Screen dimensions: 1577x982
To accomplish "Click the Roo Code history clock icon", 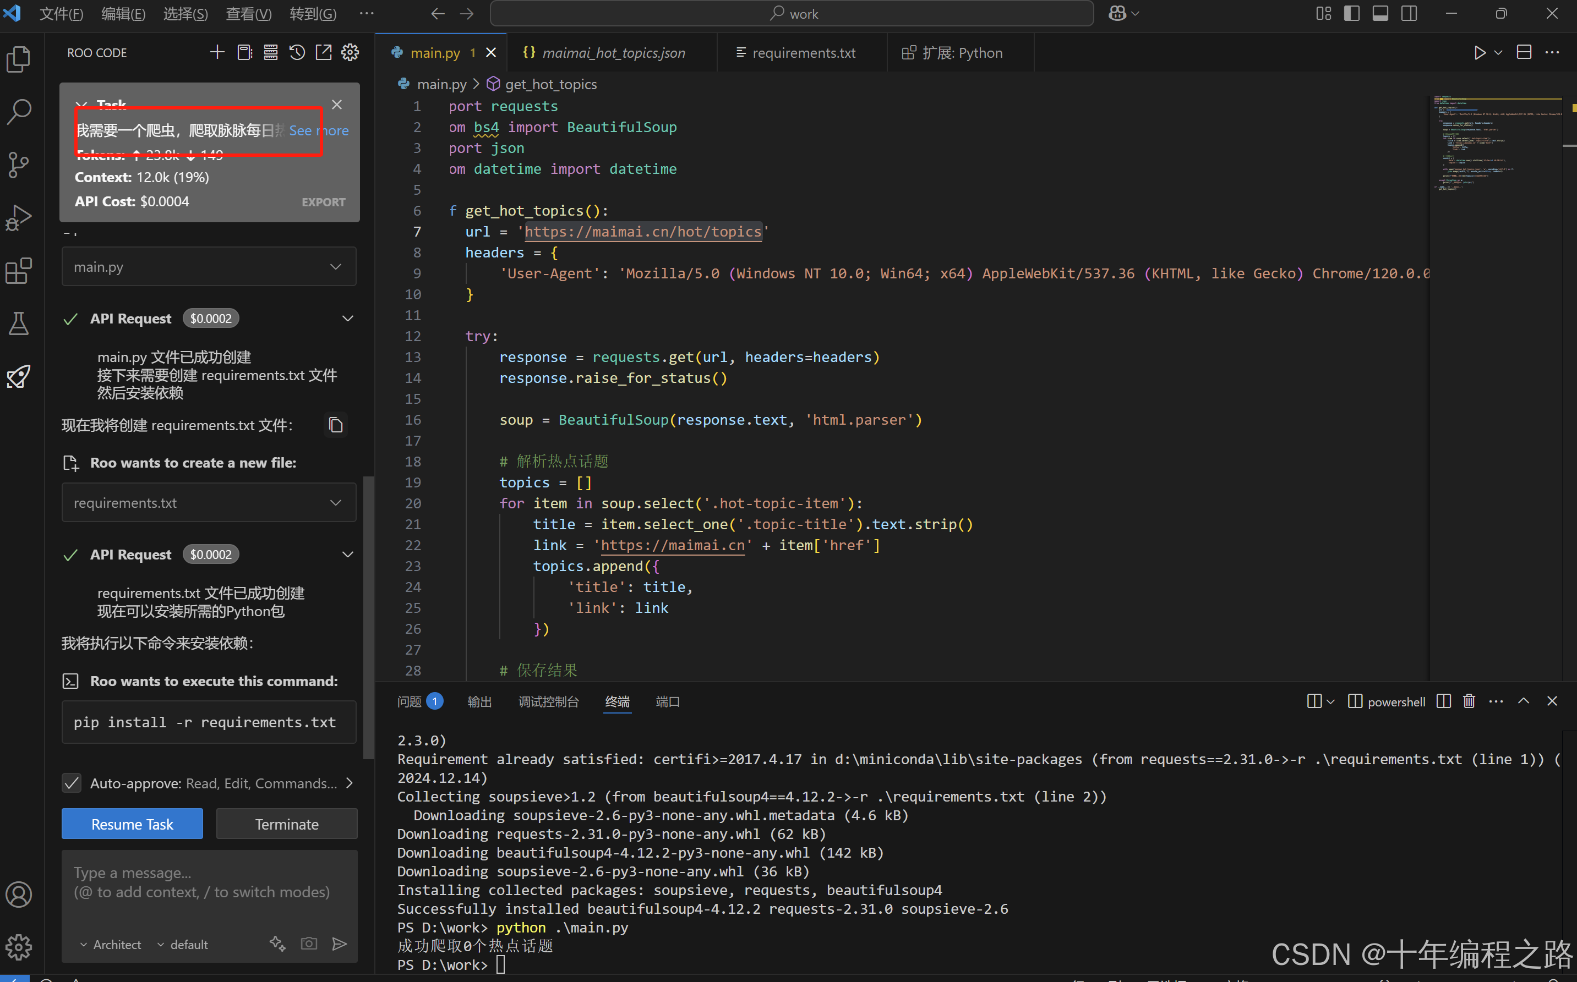I will tap(297, 53).
